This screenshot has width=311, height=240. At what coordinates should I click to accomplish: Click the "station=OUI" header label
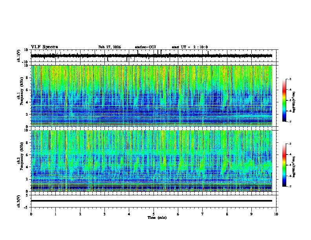pyautogui.click(x=145, y=47)
